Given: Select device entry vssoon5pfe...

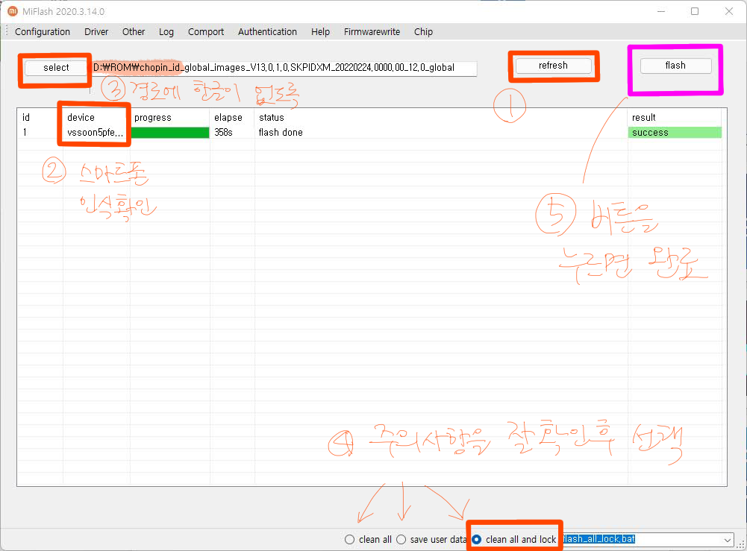Looking at the screenshot, I should click(x=96, y=132).
